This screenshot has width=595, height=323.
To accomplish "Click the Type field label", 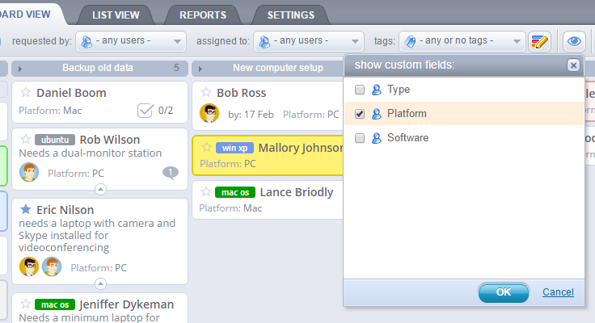I will coord(399,90).
